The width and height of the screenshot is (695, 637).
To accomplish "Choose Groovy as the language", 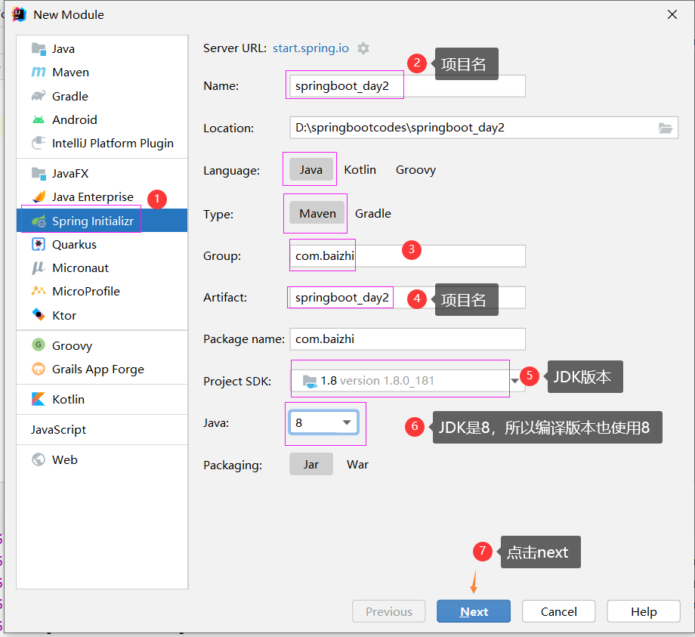I will pos(415,170).
